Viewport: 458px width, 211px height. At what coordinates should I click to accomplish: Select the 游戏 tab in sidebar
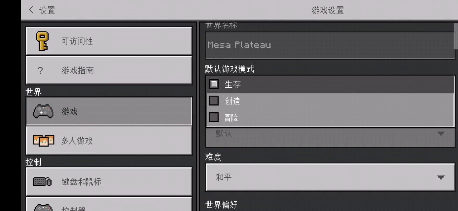point(109,112)
